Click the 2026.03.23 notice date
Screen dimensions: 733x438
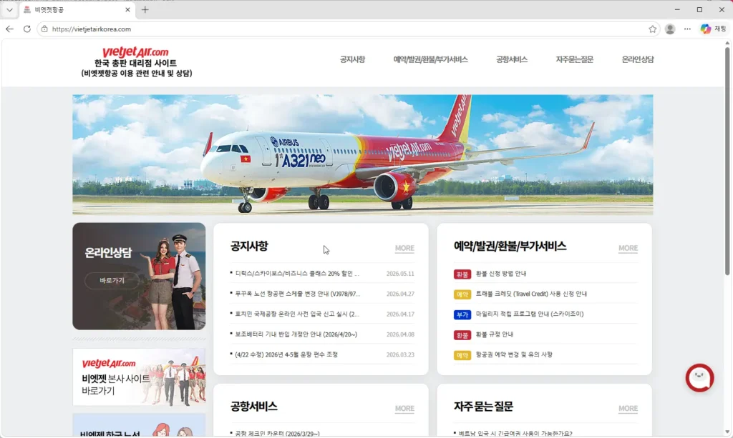pos(400,354)
